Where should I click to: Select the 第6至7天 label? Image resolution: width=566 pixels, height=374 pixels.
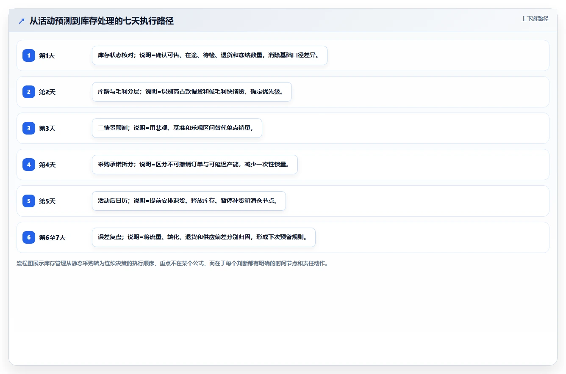click(x=53, y=237)
